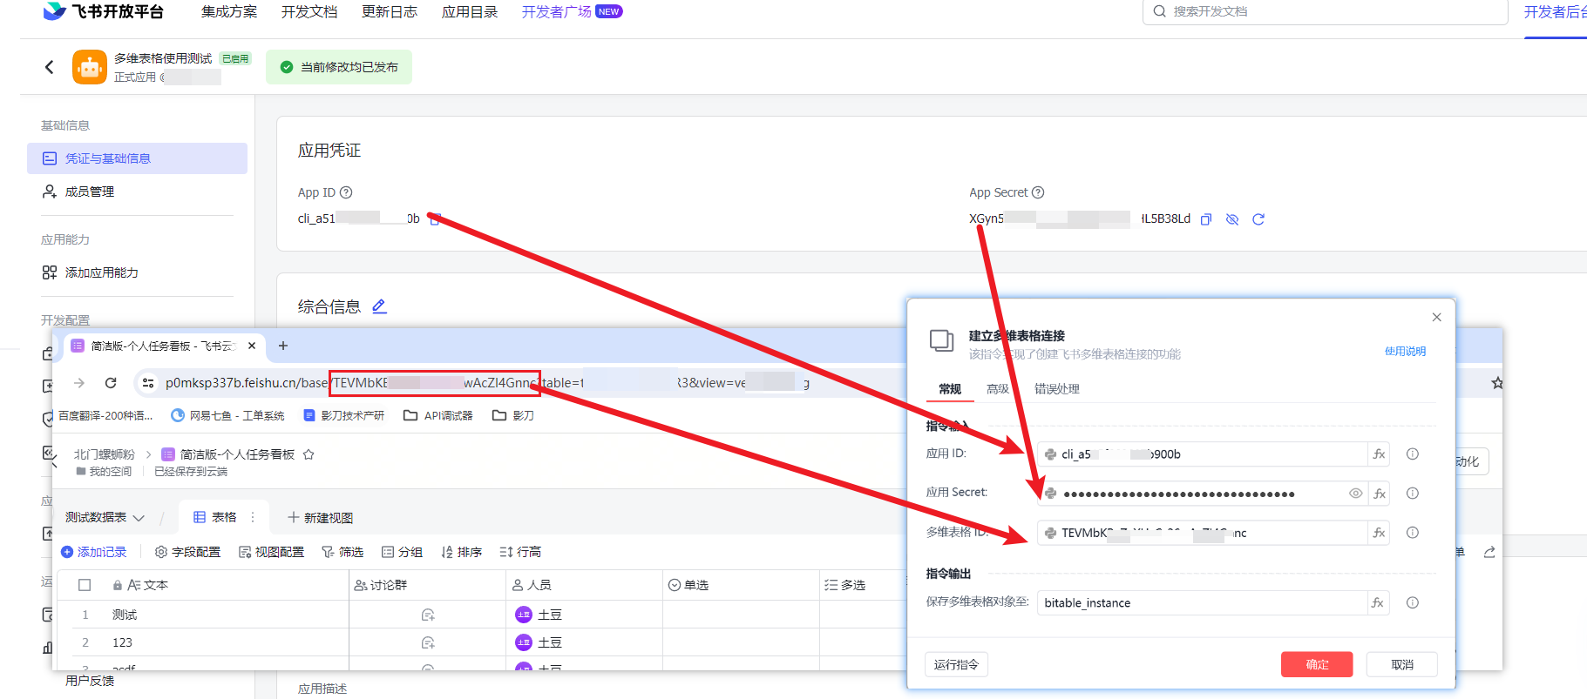Open the 使用说明 link
This screenshot has width=1587, height=699.
tap(1405, 352)
